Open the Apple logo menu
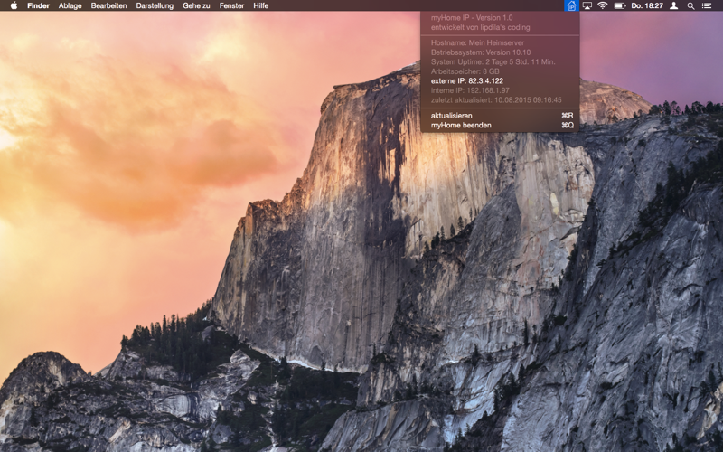Viewport: 723px width, 452px height. click(x=14, y=5)
